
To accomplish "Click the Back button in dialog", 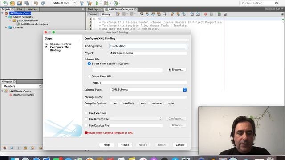I will [125, 145].
